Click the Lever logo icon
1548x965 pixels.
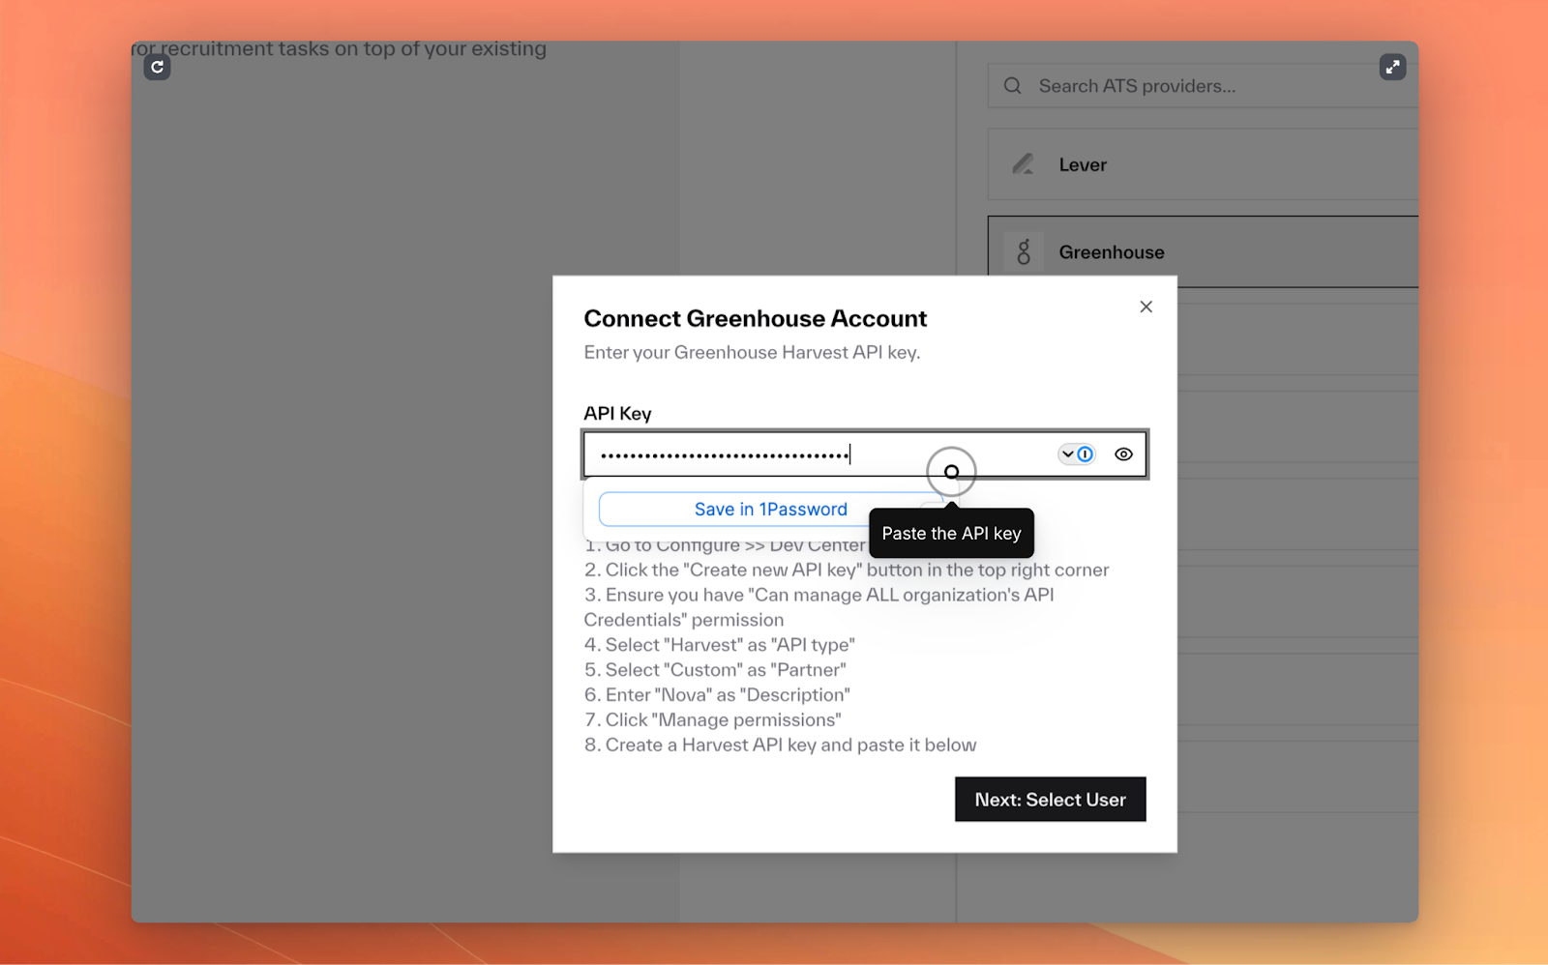click(x=1023, y=164)
